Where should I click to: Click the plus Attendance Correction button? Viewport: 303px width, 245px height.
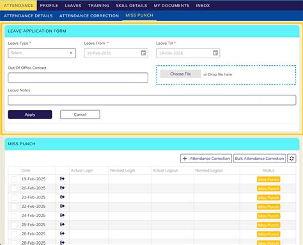(206, 159)
